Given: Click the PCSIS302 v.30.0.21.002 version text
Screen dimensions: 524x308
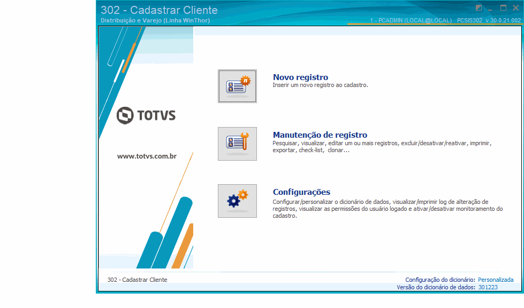Looking at the screenshot, I should tap(489, 20).
